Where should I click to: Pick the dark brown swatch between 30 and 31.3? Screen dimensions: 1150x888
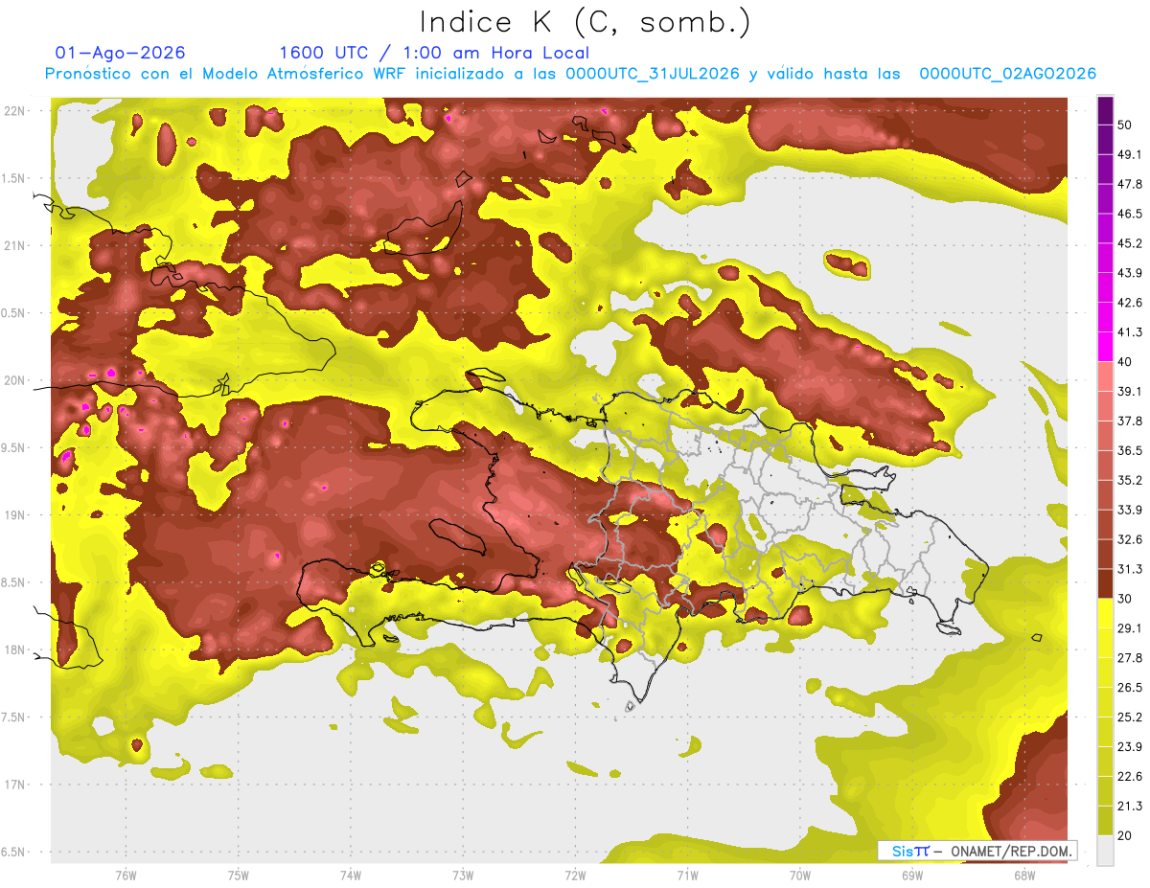(1106, 583)
